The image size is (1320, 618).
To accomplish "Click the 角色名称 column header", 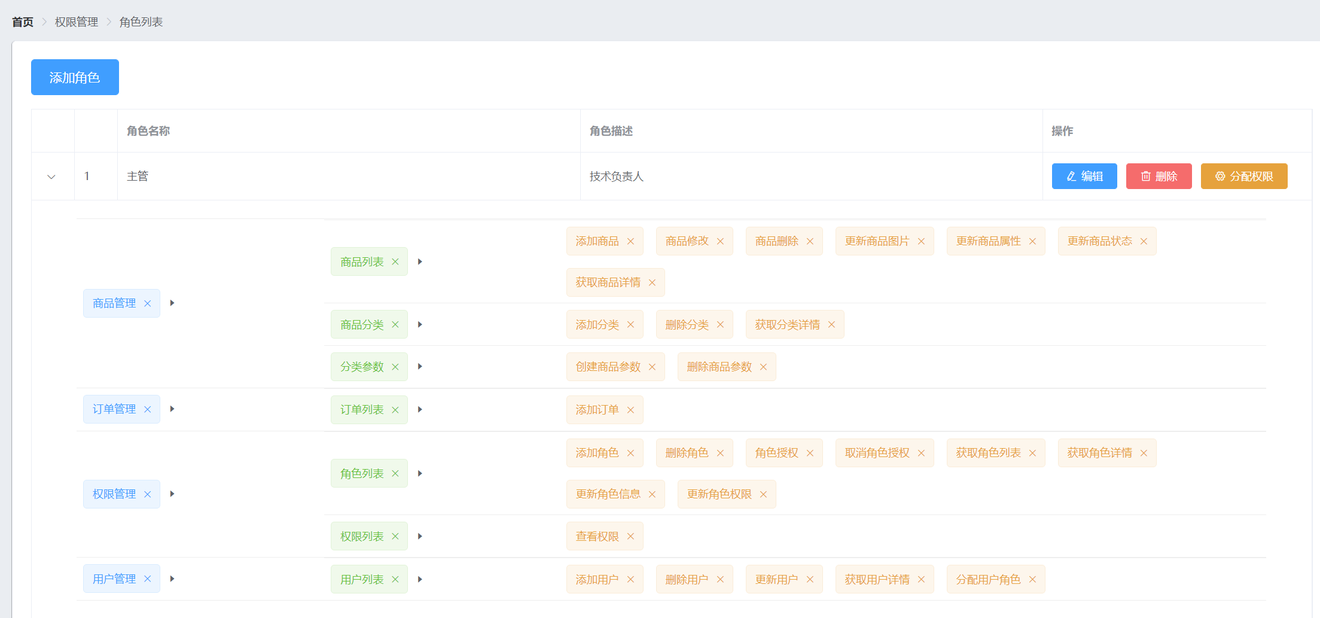I will pos(148,131).
